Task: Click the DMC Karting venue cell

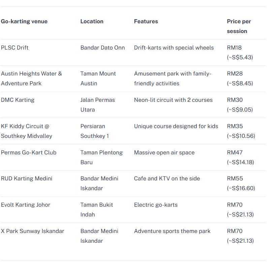Action: [18, 100]
